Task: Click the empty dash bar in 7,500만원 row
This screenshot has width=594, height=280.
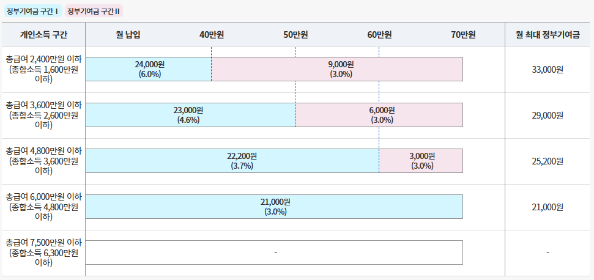Action: tap(274, 252)
